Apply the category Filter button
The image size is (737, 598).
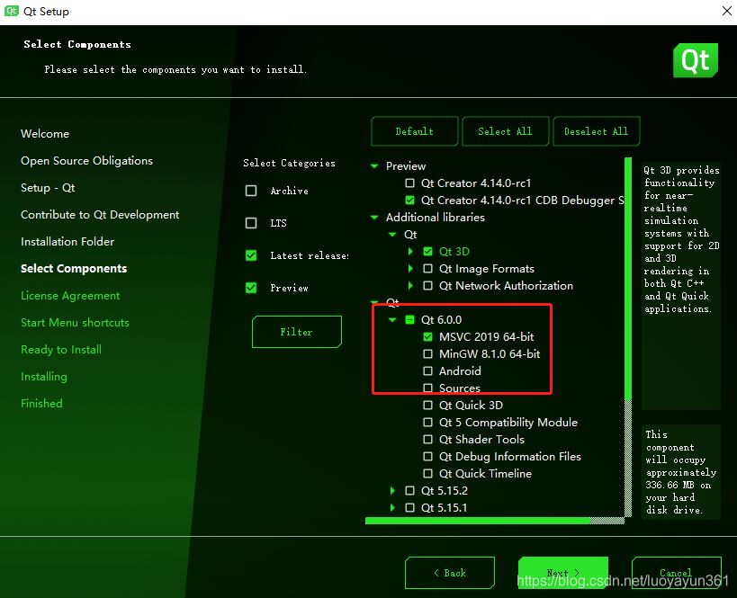point(297,332)
